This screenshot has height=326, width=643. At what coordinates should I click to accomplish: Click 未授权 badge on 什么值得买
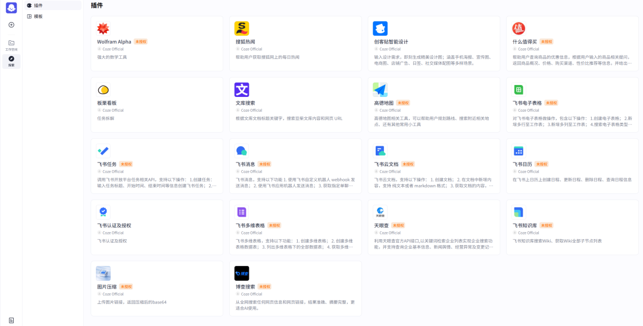pos(546,42)
